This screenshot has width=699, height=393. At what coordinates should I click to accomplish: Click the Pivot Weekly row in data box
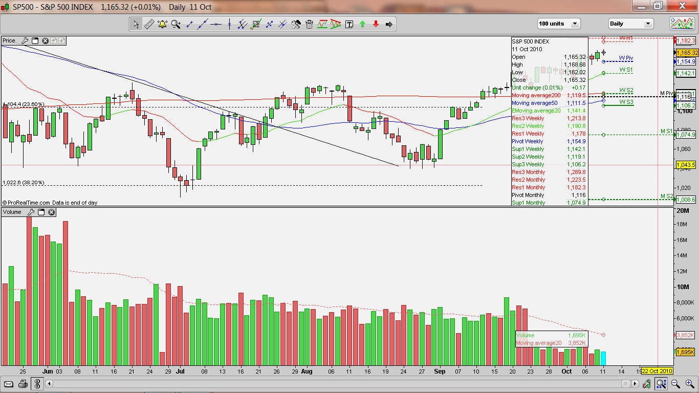pos(549,141)
